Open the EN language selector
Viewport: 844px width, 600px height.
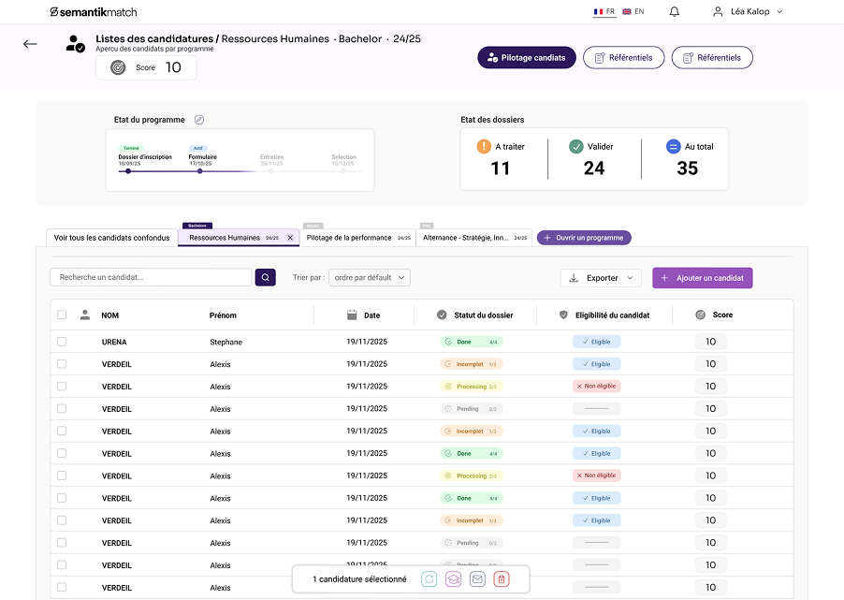click(x=636, y=12)
